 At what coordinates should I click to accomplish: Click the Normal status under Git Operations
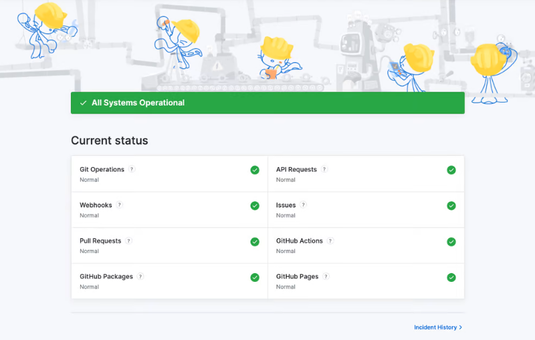[90, 180]
